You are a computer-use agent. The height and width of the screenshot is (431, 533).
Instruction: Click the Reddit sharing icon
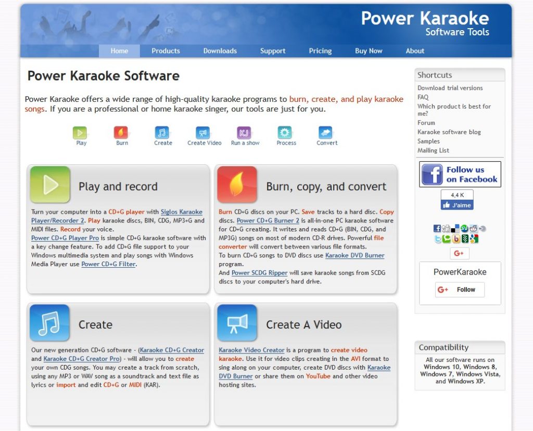[474, 229]
